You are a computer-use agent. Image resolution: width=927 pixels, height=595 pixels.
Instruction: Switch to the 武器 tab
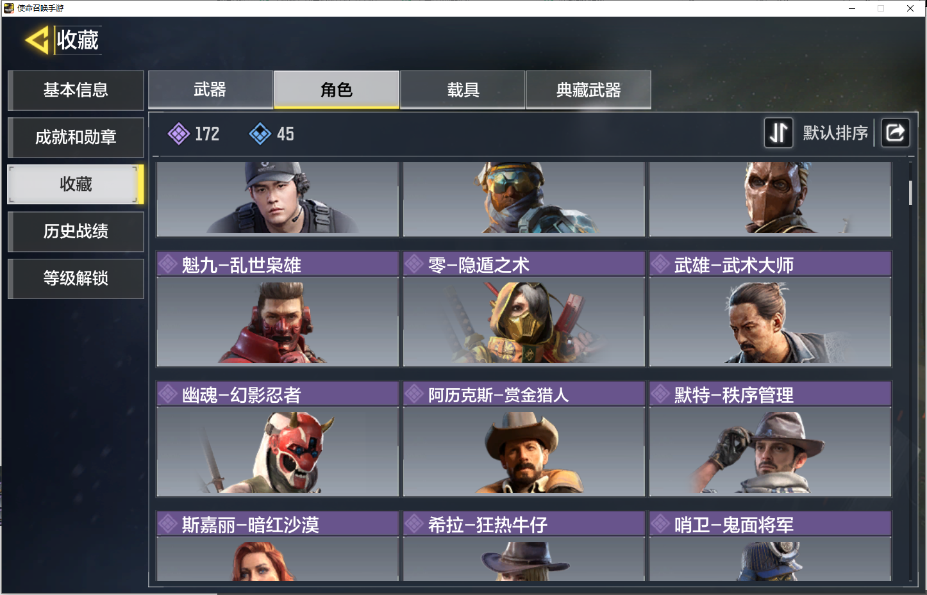pyautogui.click(x=210, y=90)
